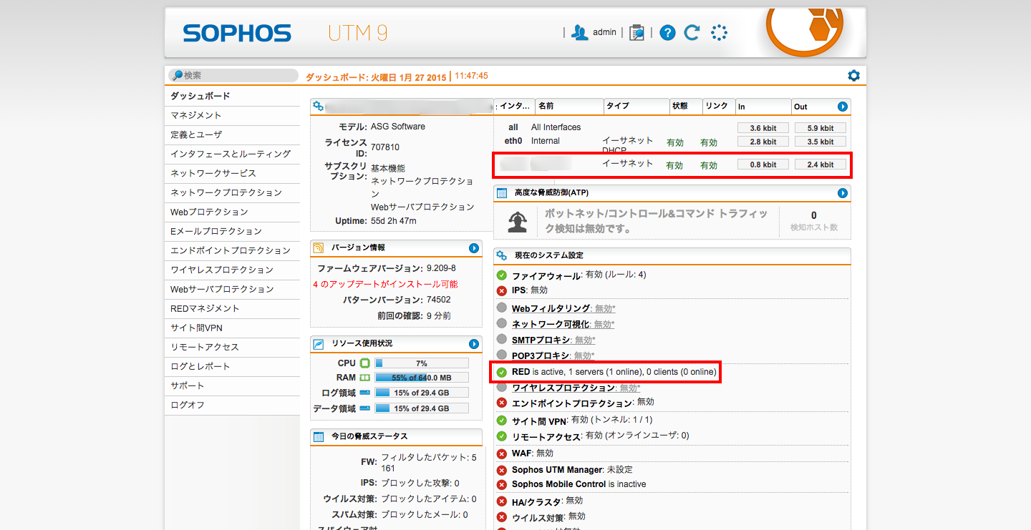Click the log area disk icon
Screen dimensions: 1031x530
coord(365,393)
